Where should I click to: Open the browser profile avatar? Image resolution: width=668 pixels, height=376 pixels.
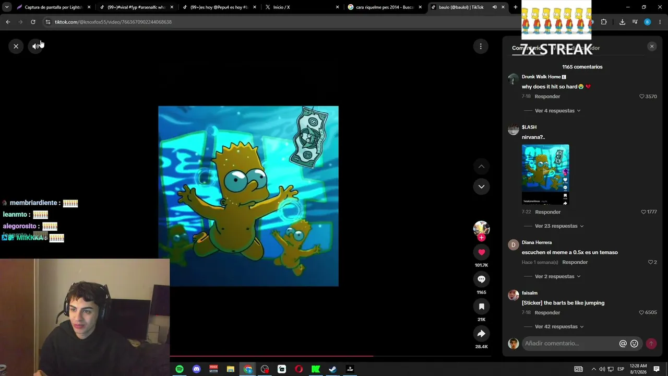(647, 22)
